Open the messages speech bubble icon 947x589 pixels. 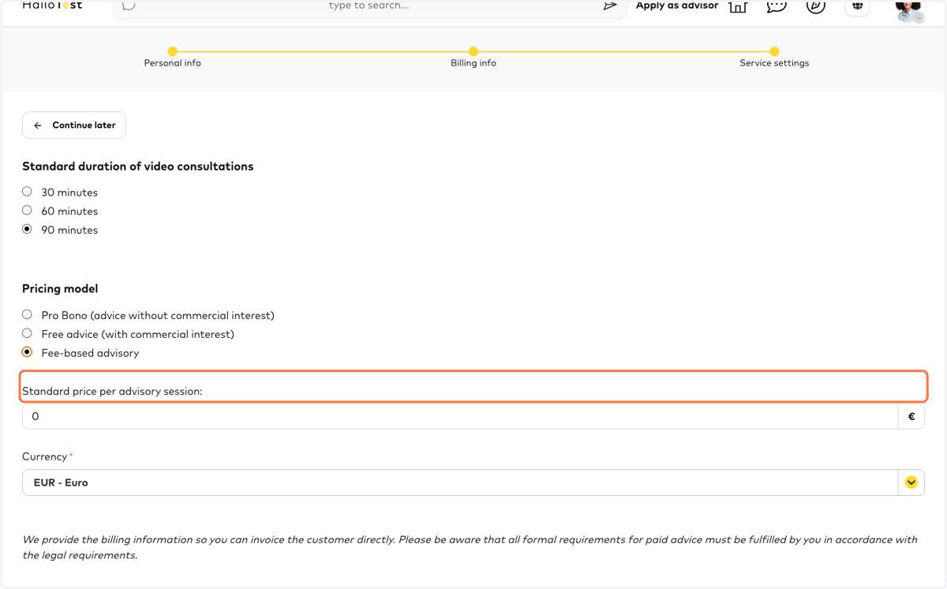tap(777, 6)
